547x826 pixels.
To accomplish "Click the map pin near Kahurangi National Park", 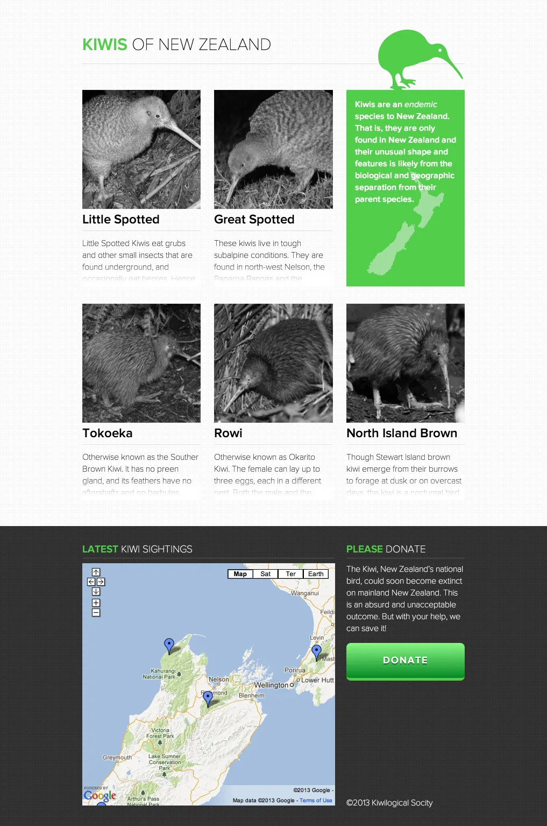I will click(x=169, y=646).
